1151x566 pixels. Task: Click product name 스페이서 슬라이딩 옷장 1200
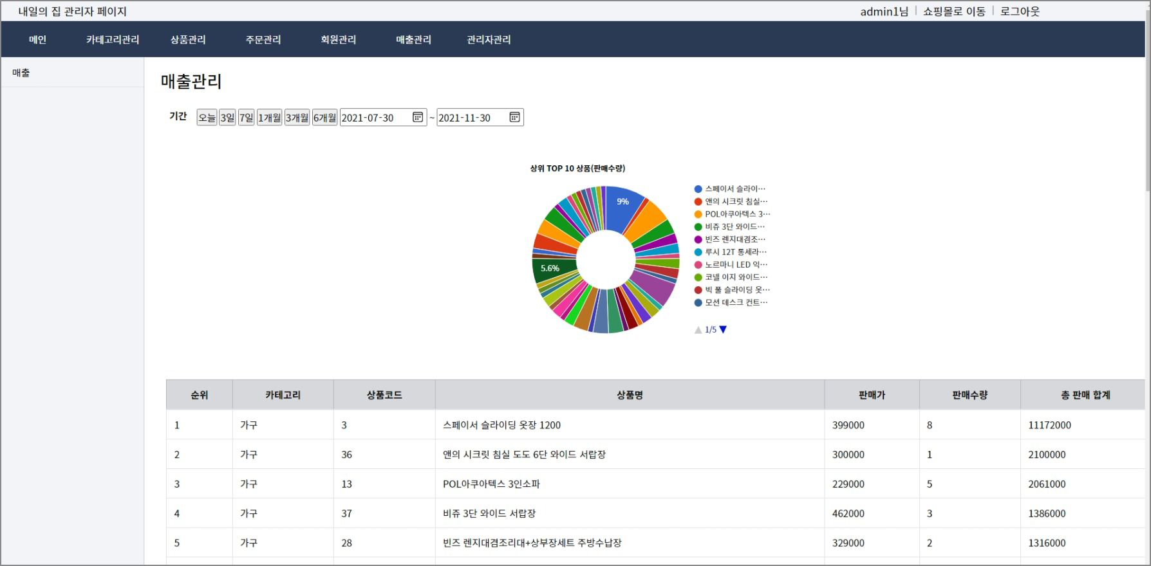point(501,425)
